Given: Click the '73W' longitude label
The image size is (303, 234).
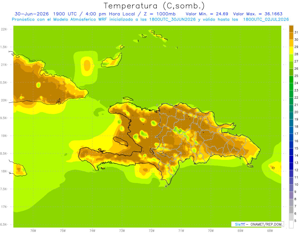Looking at the screenshot, I should (122, 231).
